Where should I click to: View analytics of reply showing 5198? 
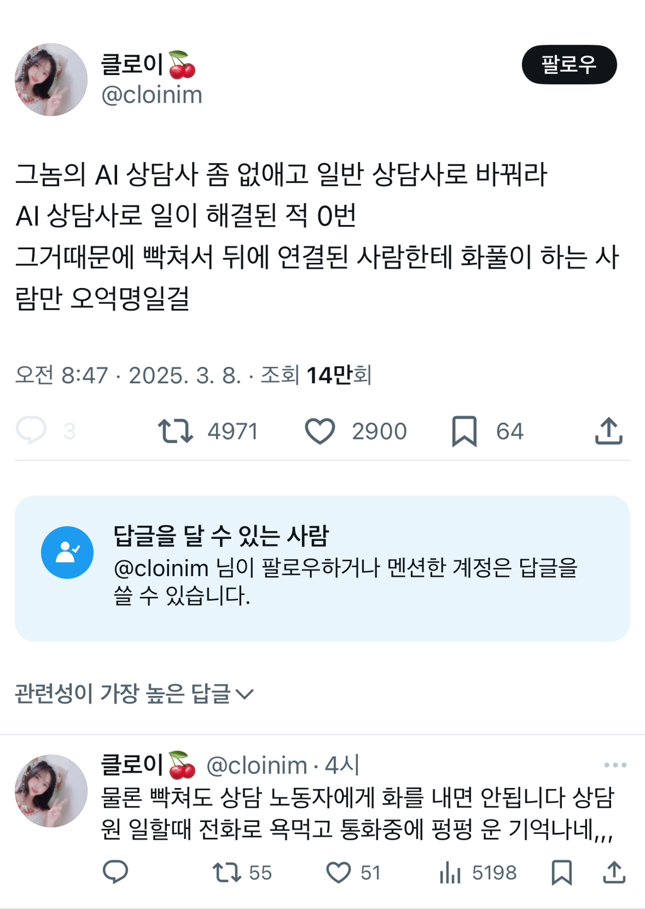450,872
